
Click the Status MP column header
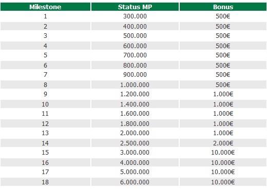click(x=135, y=7)
